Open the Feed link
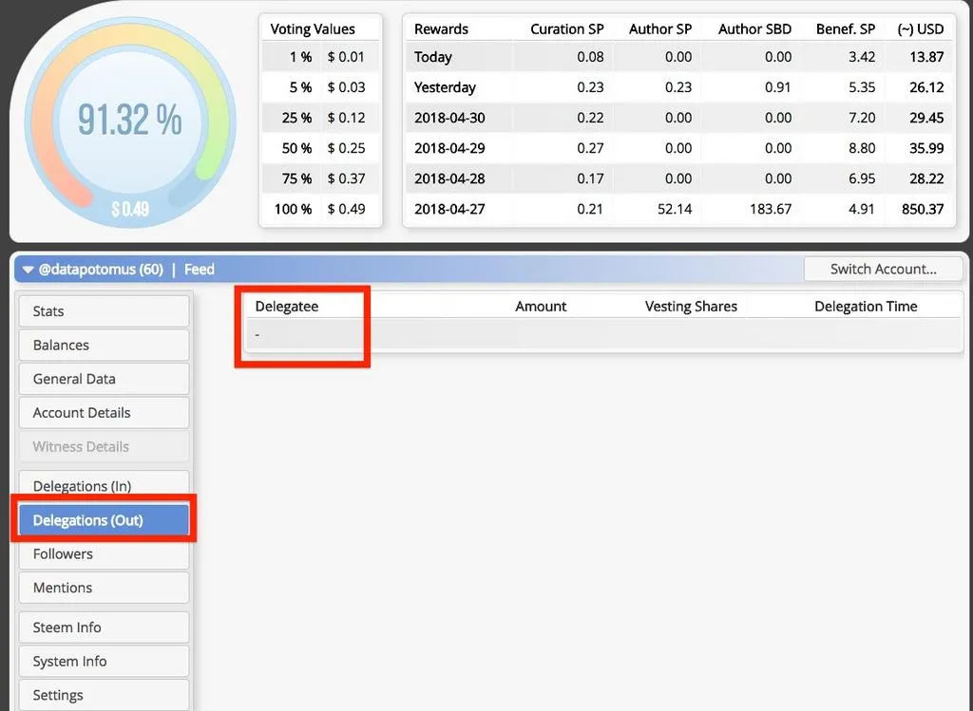 coord(200,270)
